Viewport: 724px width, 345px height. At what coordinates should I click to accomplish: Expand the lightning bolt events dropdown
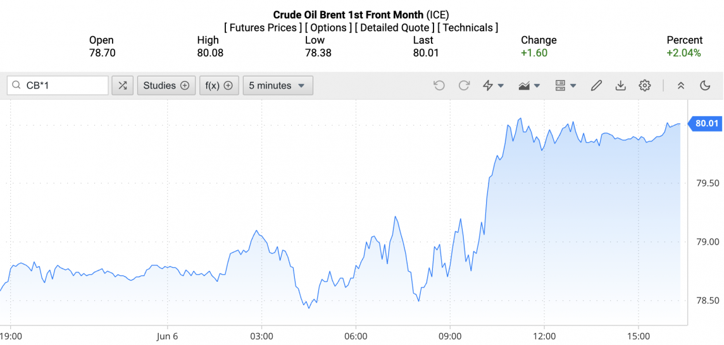tap(493, 85)
